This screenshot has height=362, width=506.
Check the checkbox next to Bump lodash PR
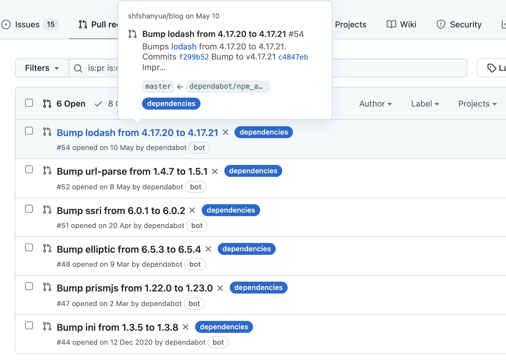(29, 131)
